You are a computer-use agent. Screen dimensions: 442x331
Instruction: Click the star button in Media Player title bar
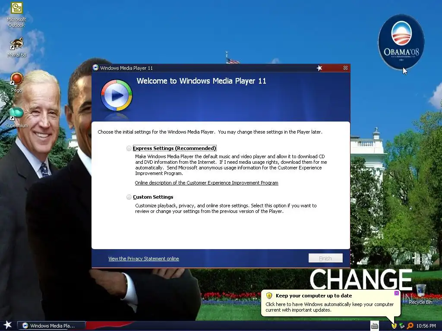click(x=319, y=68)
